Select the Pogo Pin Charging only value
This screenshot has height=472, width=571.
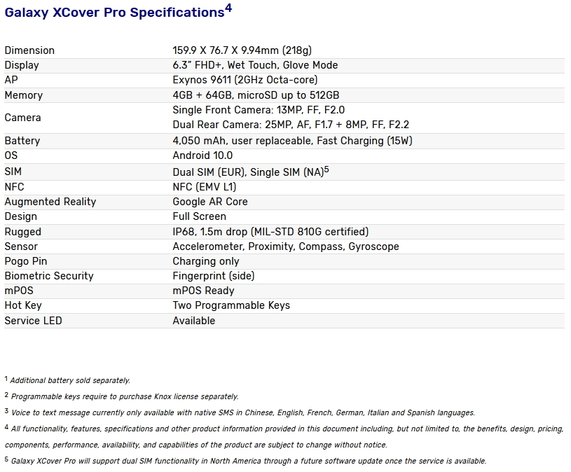[x=206, y=261]
